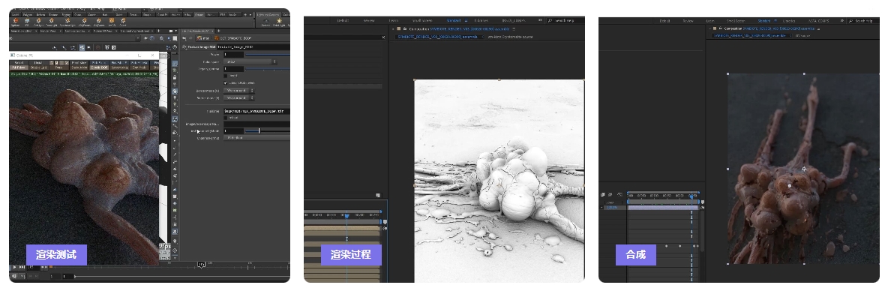Click the Enable DOF button in Octane window
The height and width of the screenshot is (288, 888).
click(x=99, y=67)
